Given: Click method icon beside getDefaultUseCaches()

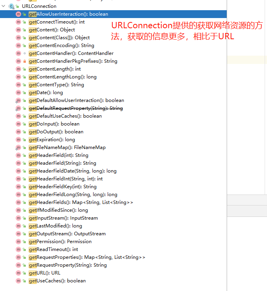Looking at the screenshot, I should [18, 116].
